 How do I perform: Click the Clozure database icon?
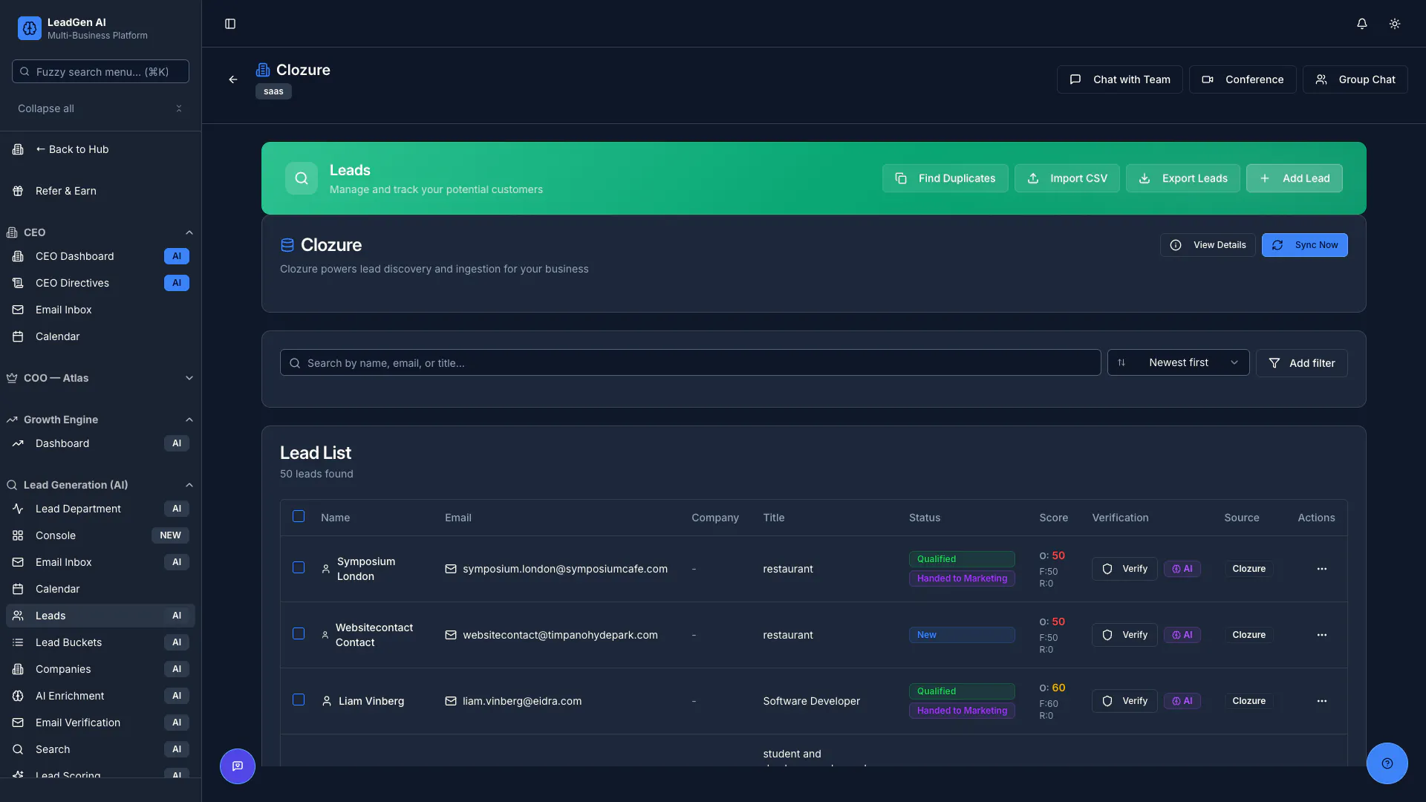tap(287, 245)
